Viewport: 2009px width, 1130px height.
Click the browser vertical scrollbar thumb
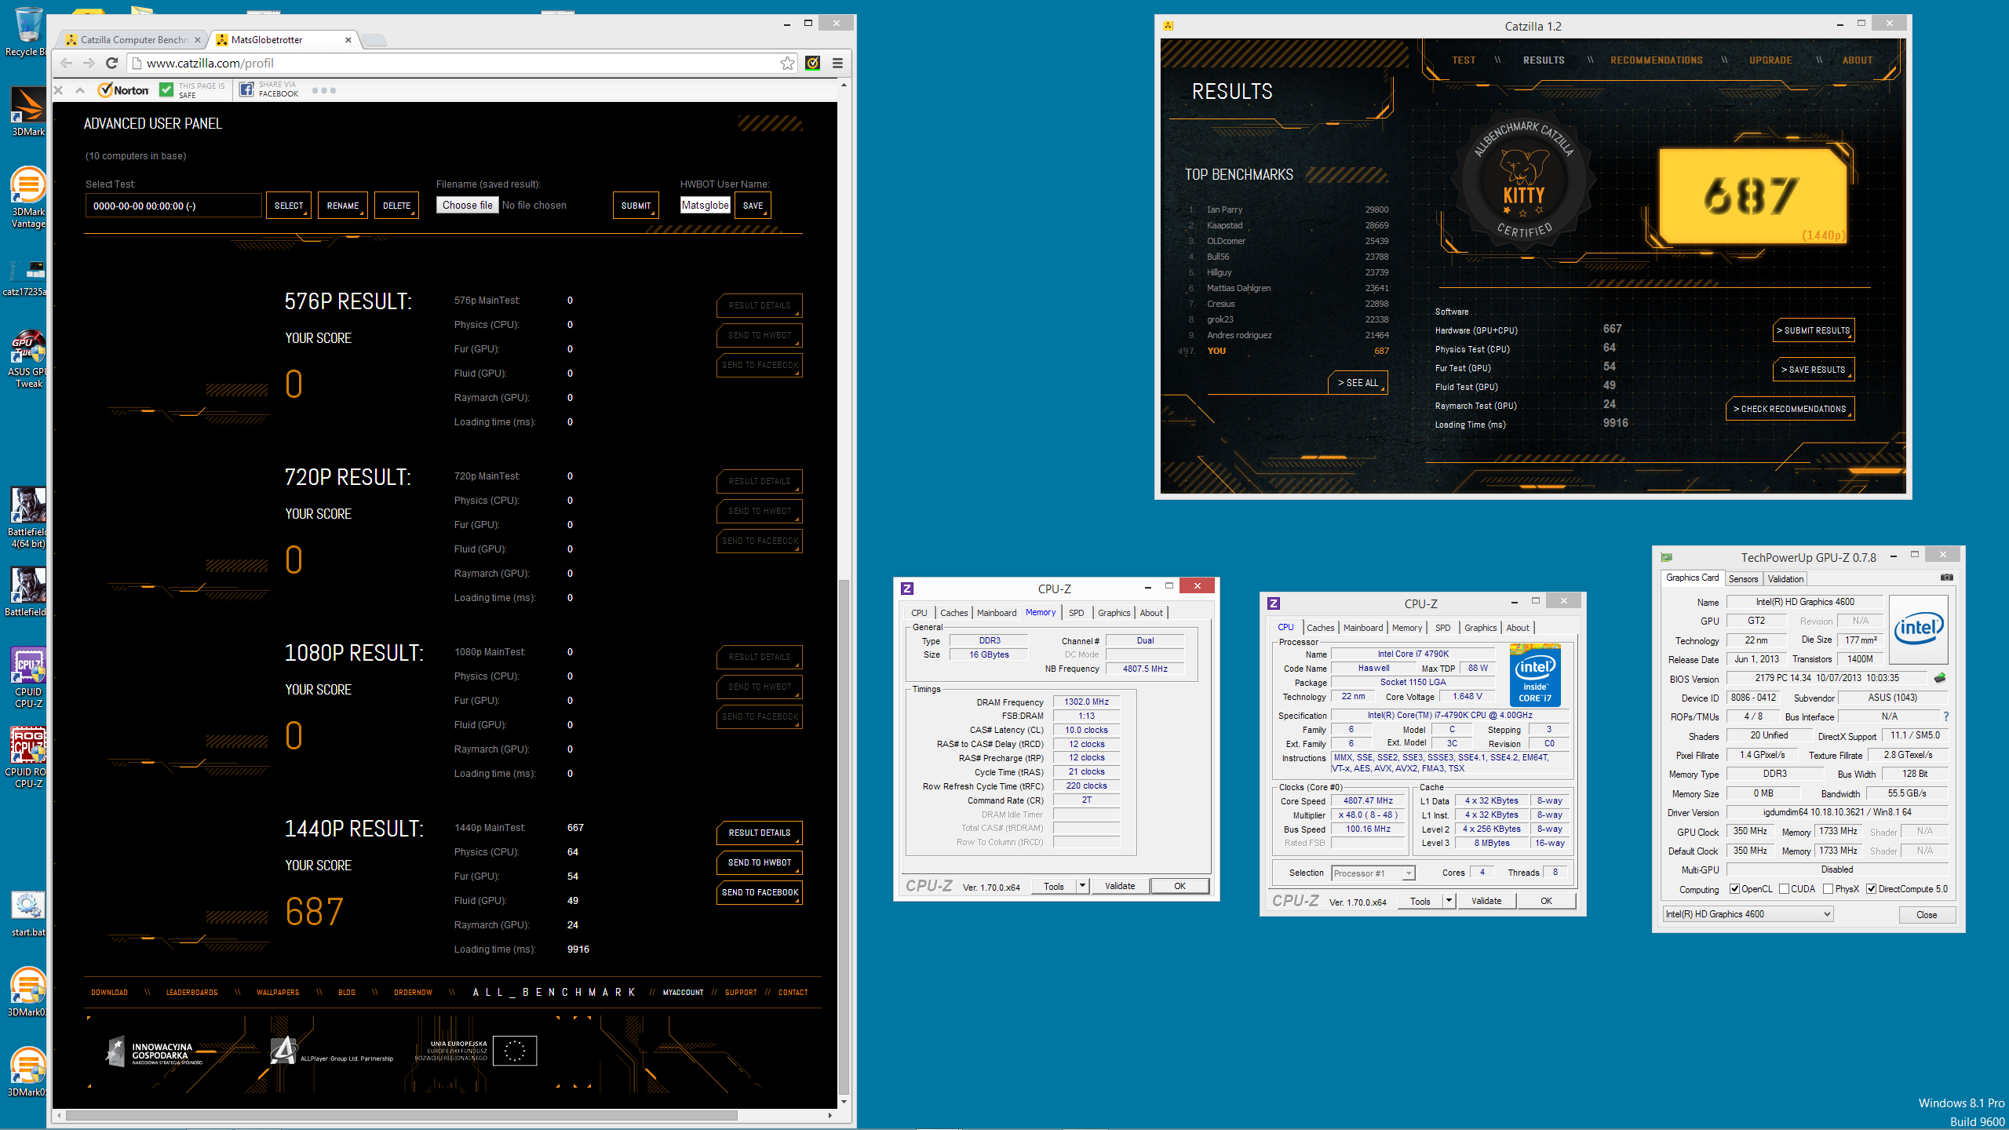coord(844,837)
